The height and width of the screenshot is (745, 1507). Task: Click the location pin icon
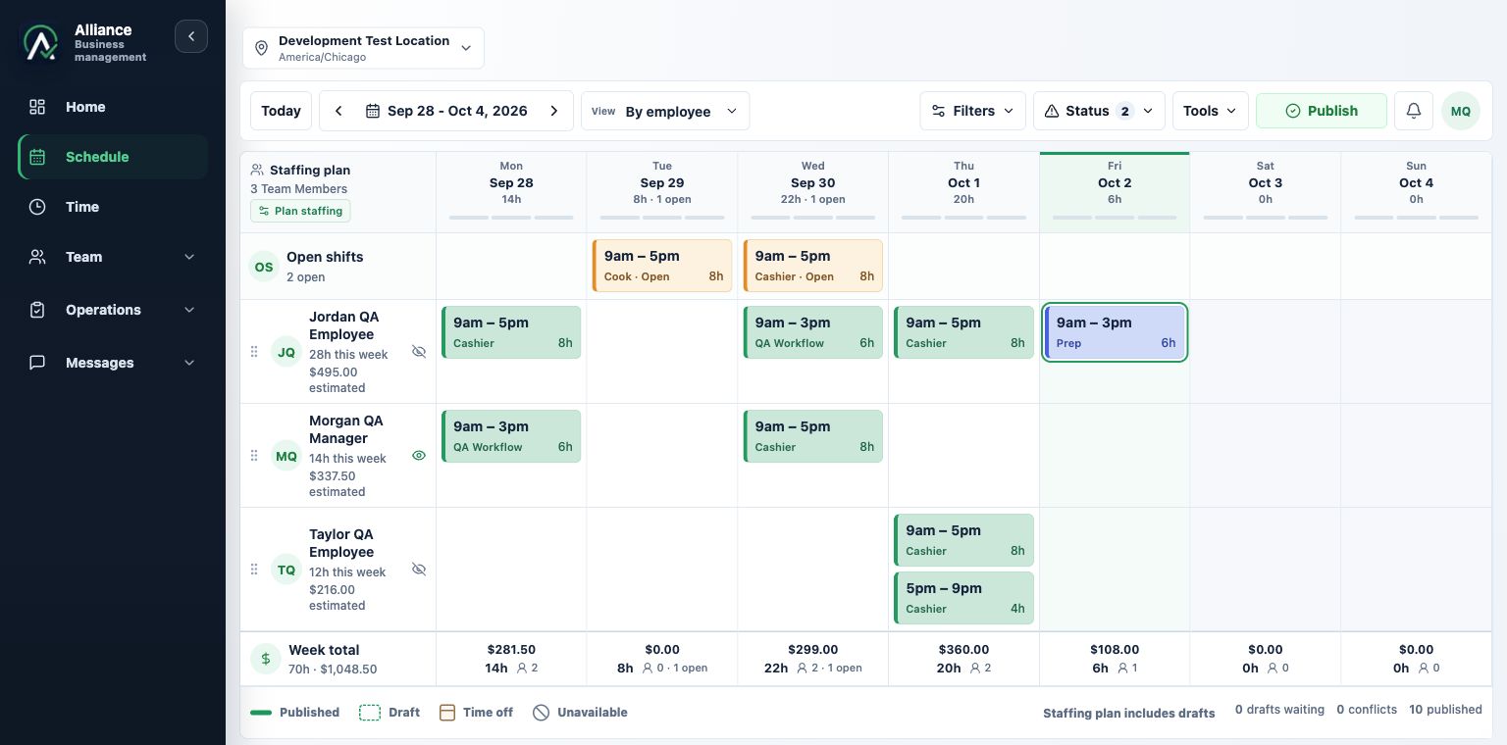pos(261,48)
